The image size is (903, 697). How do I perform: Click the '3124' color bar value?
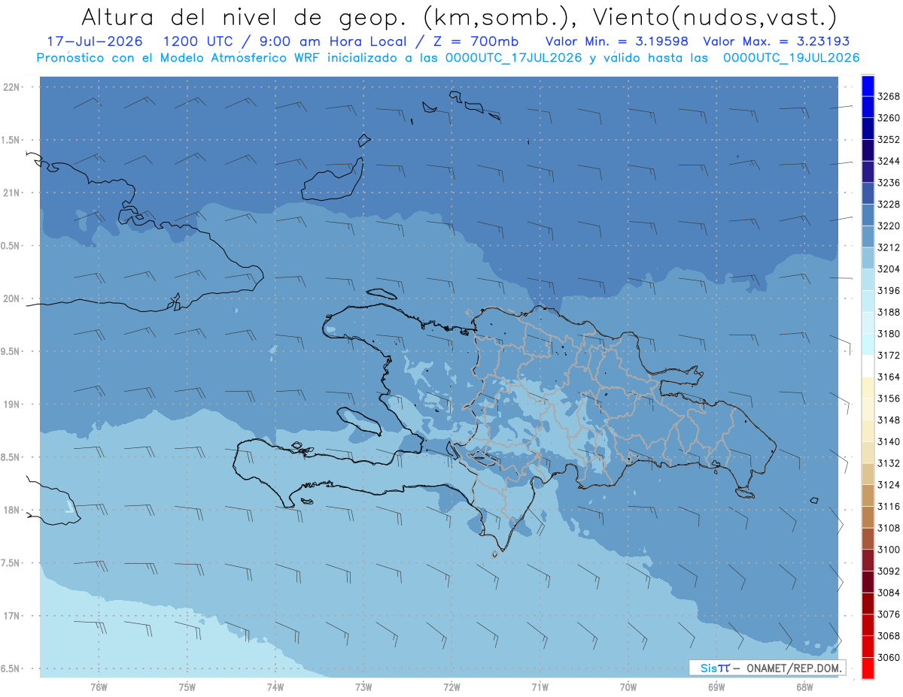pos(889,485)
